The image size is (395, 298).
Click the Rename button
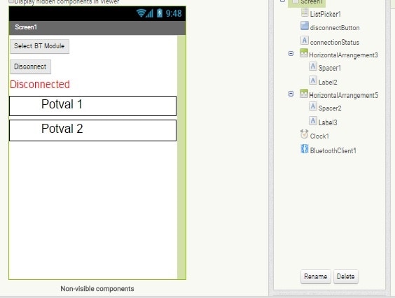coord(316,276)
